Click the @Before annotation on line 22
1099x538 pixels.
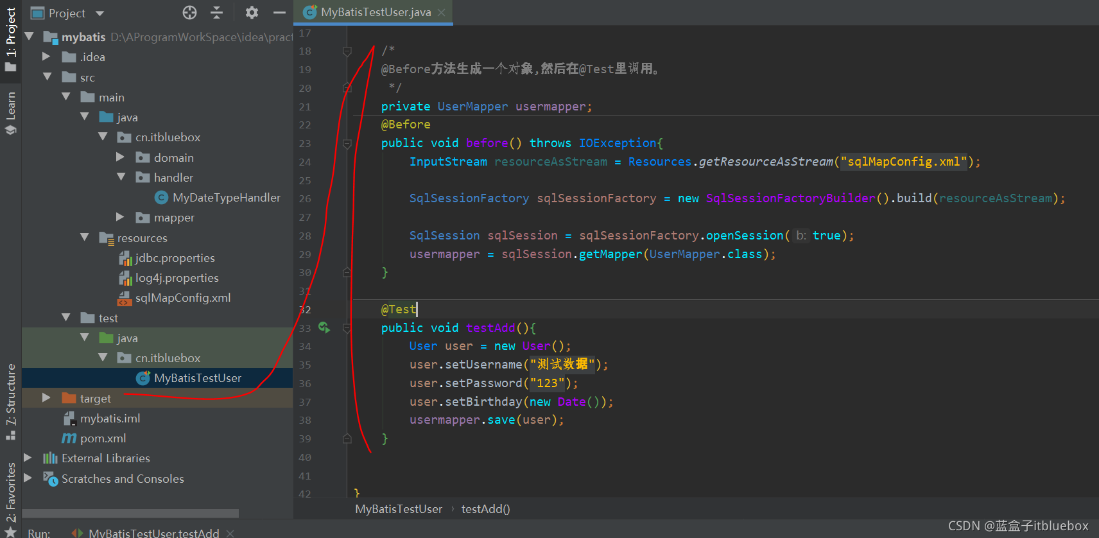pyautogui.click(x=406, y=125)
